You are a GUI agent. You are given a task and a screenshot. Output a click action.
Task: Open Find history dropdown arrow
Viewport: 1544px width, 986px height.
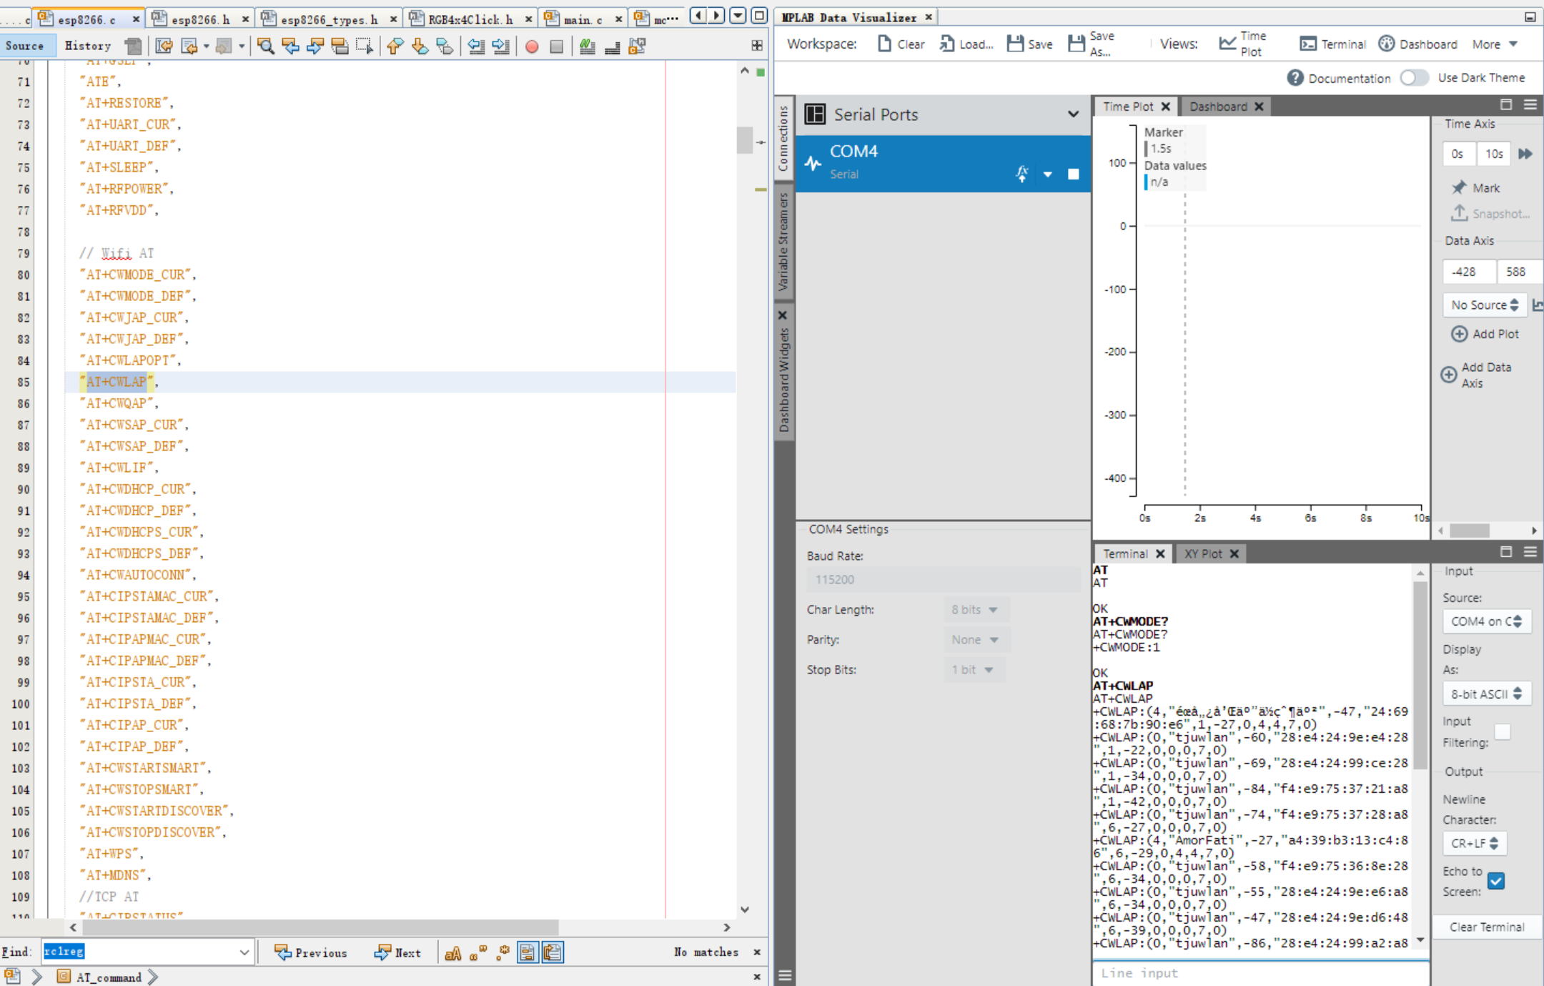244,952
